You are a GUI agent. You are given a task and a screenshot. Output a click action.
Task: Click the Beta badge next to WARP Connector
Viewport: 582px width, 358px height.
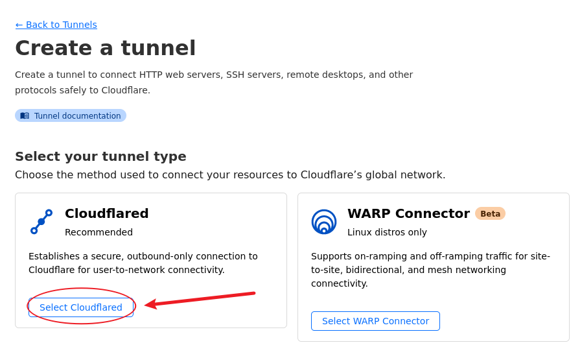[x=490, y=213]
